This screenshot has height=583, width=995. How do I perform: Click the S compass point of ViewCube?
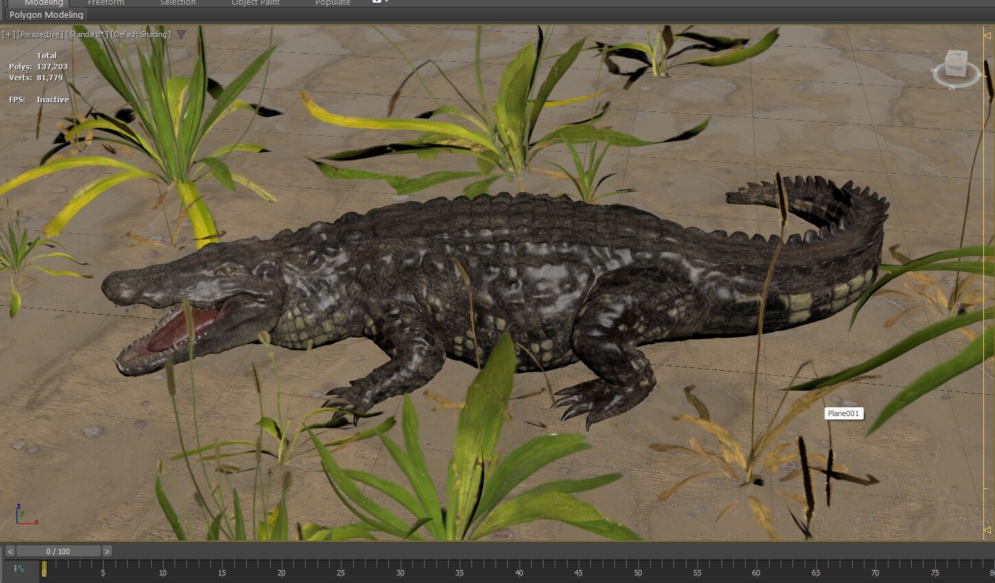pos(952,87)
